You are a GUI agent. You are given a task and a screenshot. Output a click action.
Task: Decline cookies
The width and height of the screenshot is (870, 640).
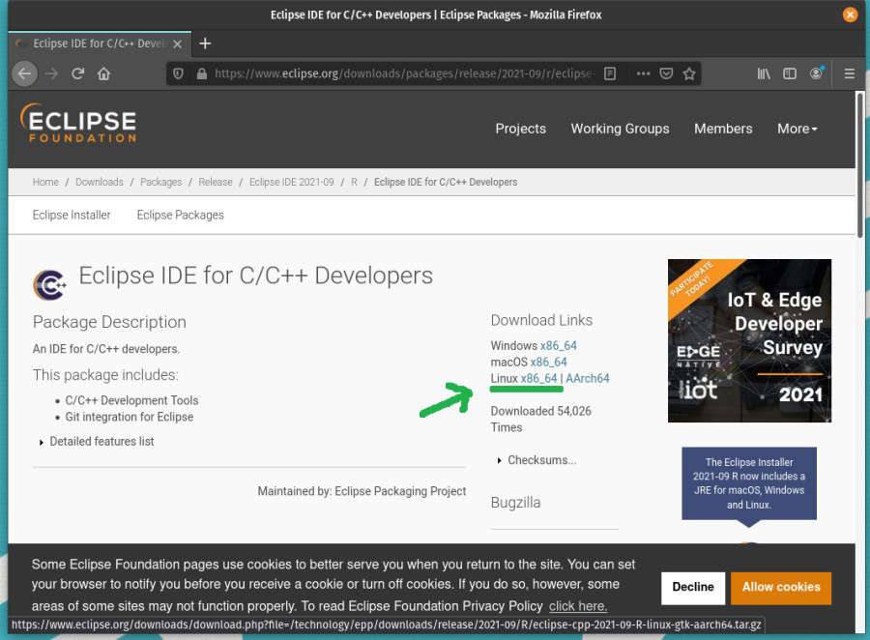click(693, 588)
